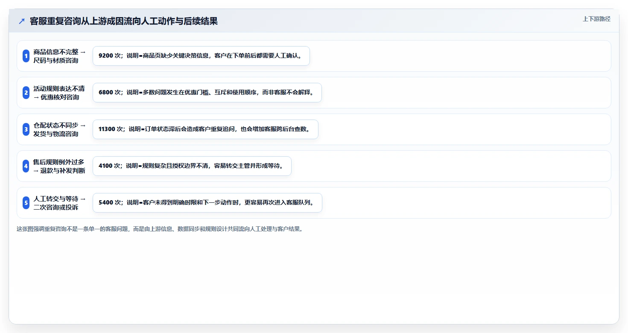The height and width of the screenshot is (333, 628).
Task: Select step badge number 3
Action: 26,129
